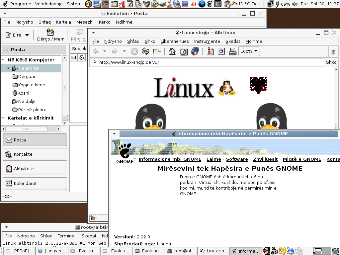Image resolution: width=340 pixels, height=255 pixels.
Task: Click the Subjekt column header in Evolution
Action: coord(78,49)
